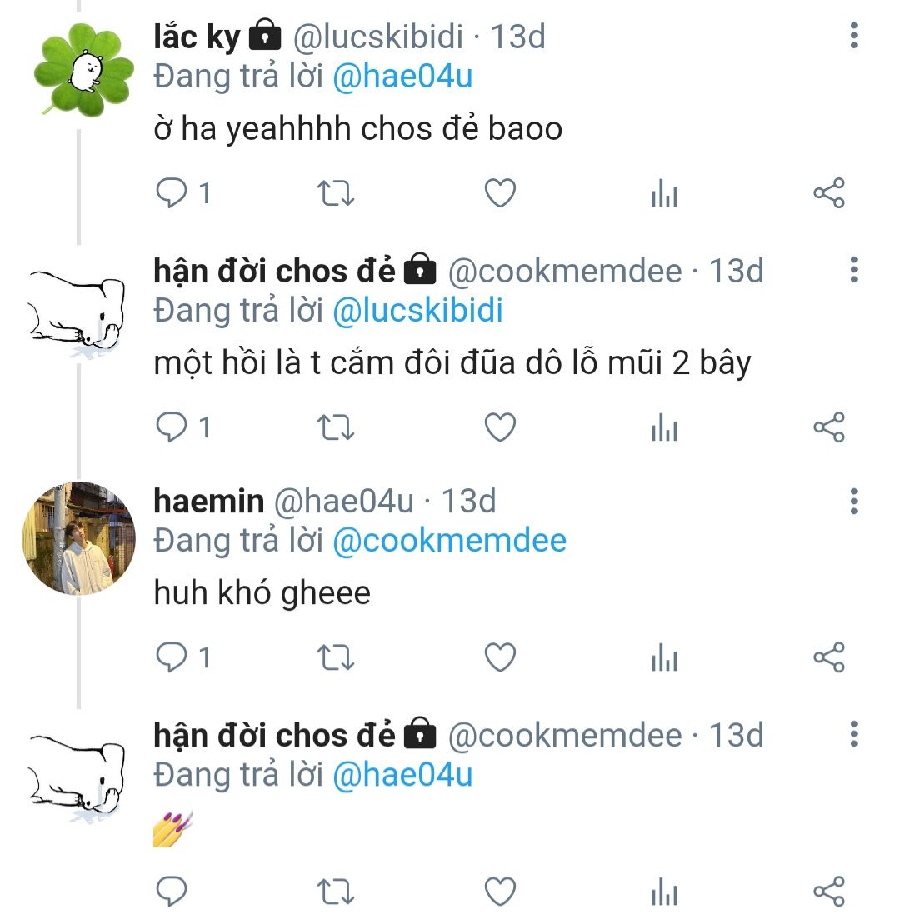The image size is (900, 924).
Task: Retweet lắc ky's 'chos đẻ baoo' tweet
Action: pyautogui.click(x=337, y=194)
